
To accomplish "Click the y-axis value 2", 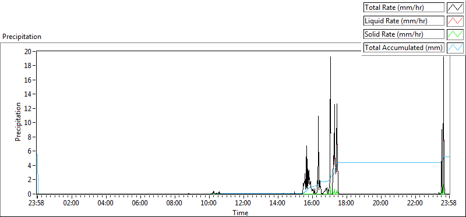I will tap(30, 180).
